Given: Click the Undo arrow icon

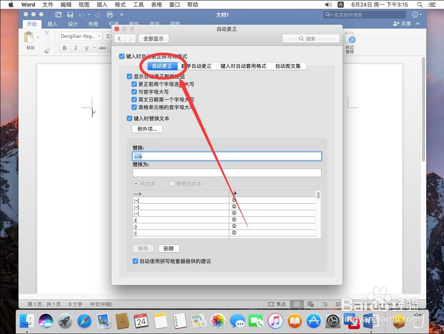Looking at the screenshot, I should pos(82,15).
